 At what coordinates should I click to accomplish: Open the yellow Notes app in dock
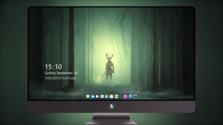(111, 96)
